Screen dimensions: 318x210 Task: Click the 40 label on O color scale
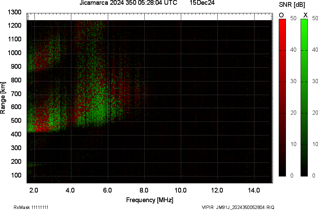click(x=293, y=50)
